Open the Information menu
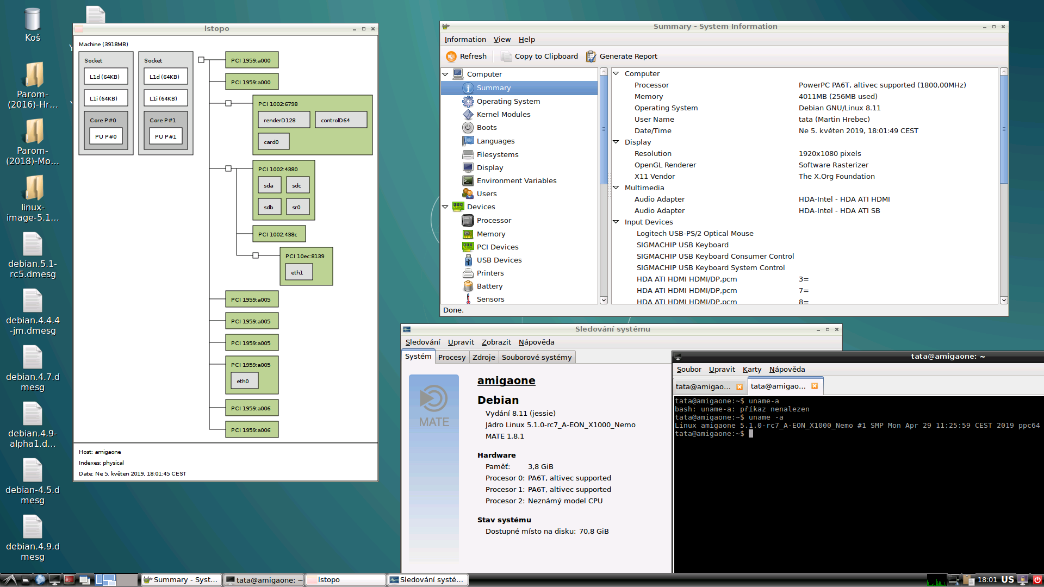1044x587 pixels. pyautogui.click(x=465, y=39)
